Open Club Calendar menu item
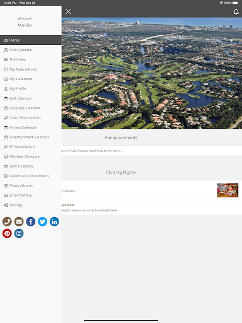The image size is (242, 323). point(31,50)
